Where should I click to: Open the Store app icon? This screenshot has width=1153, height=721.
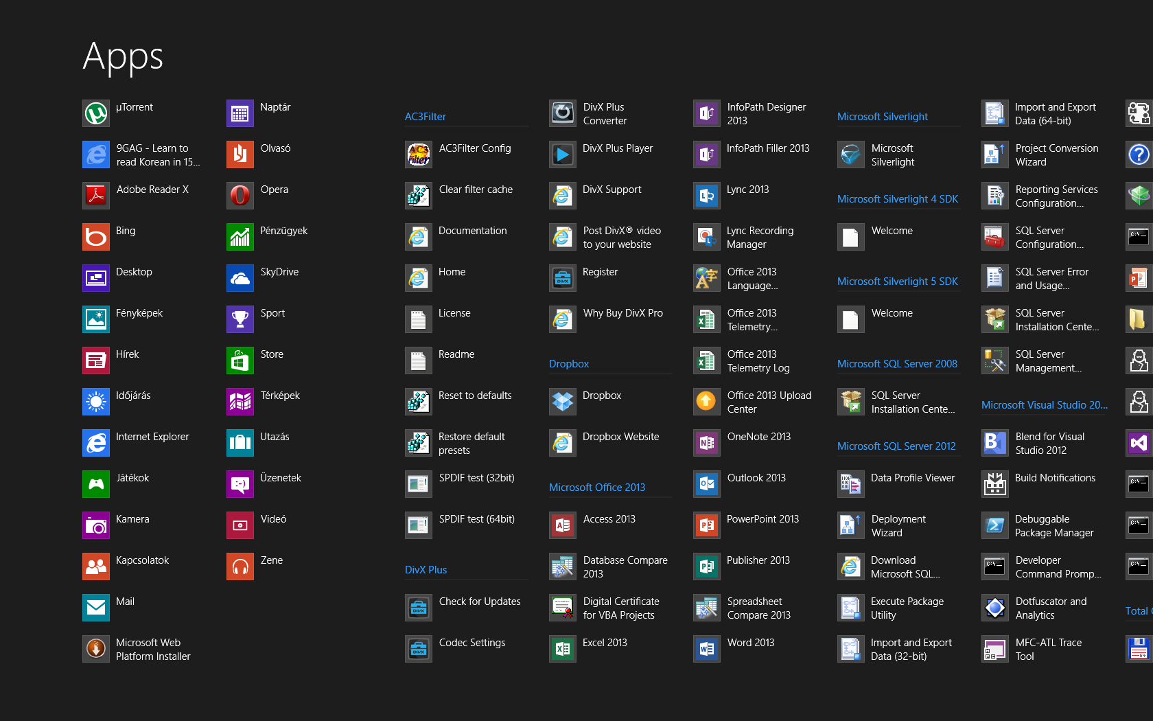[240, 360]
